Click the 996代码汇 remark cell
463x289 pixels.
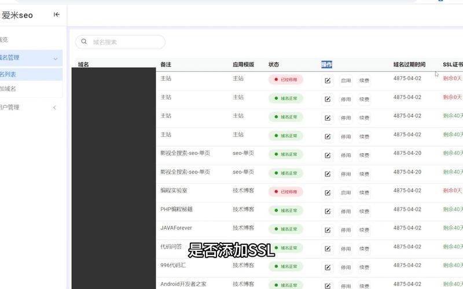[x=173, y=265]
